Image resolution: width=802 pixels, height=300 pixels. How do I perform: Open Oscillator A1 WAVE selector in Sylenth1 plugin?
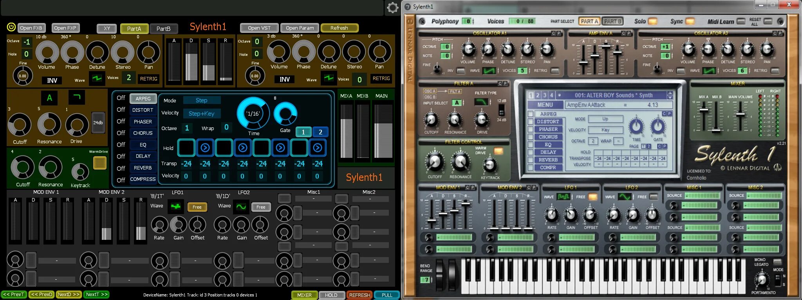[490, 71]
